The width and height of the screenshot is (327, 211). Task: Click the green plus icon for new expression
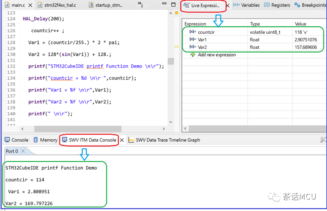tap(193, 55)
